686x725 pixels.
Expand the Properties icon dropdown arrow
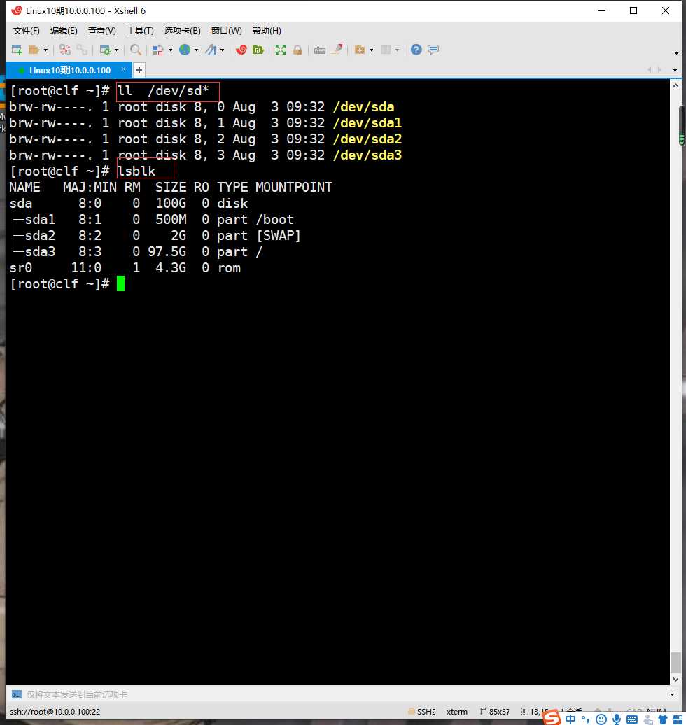pos(117,50)
